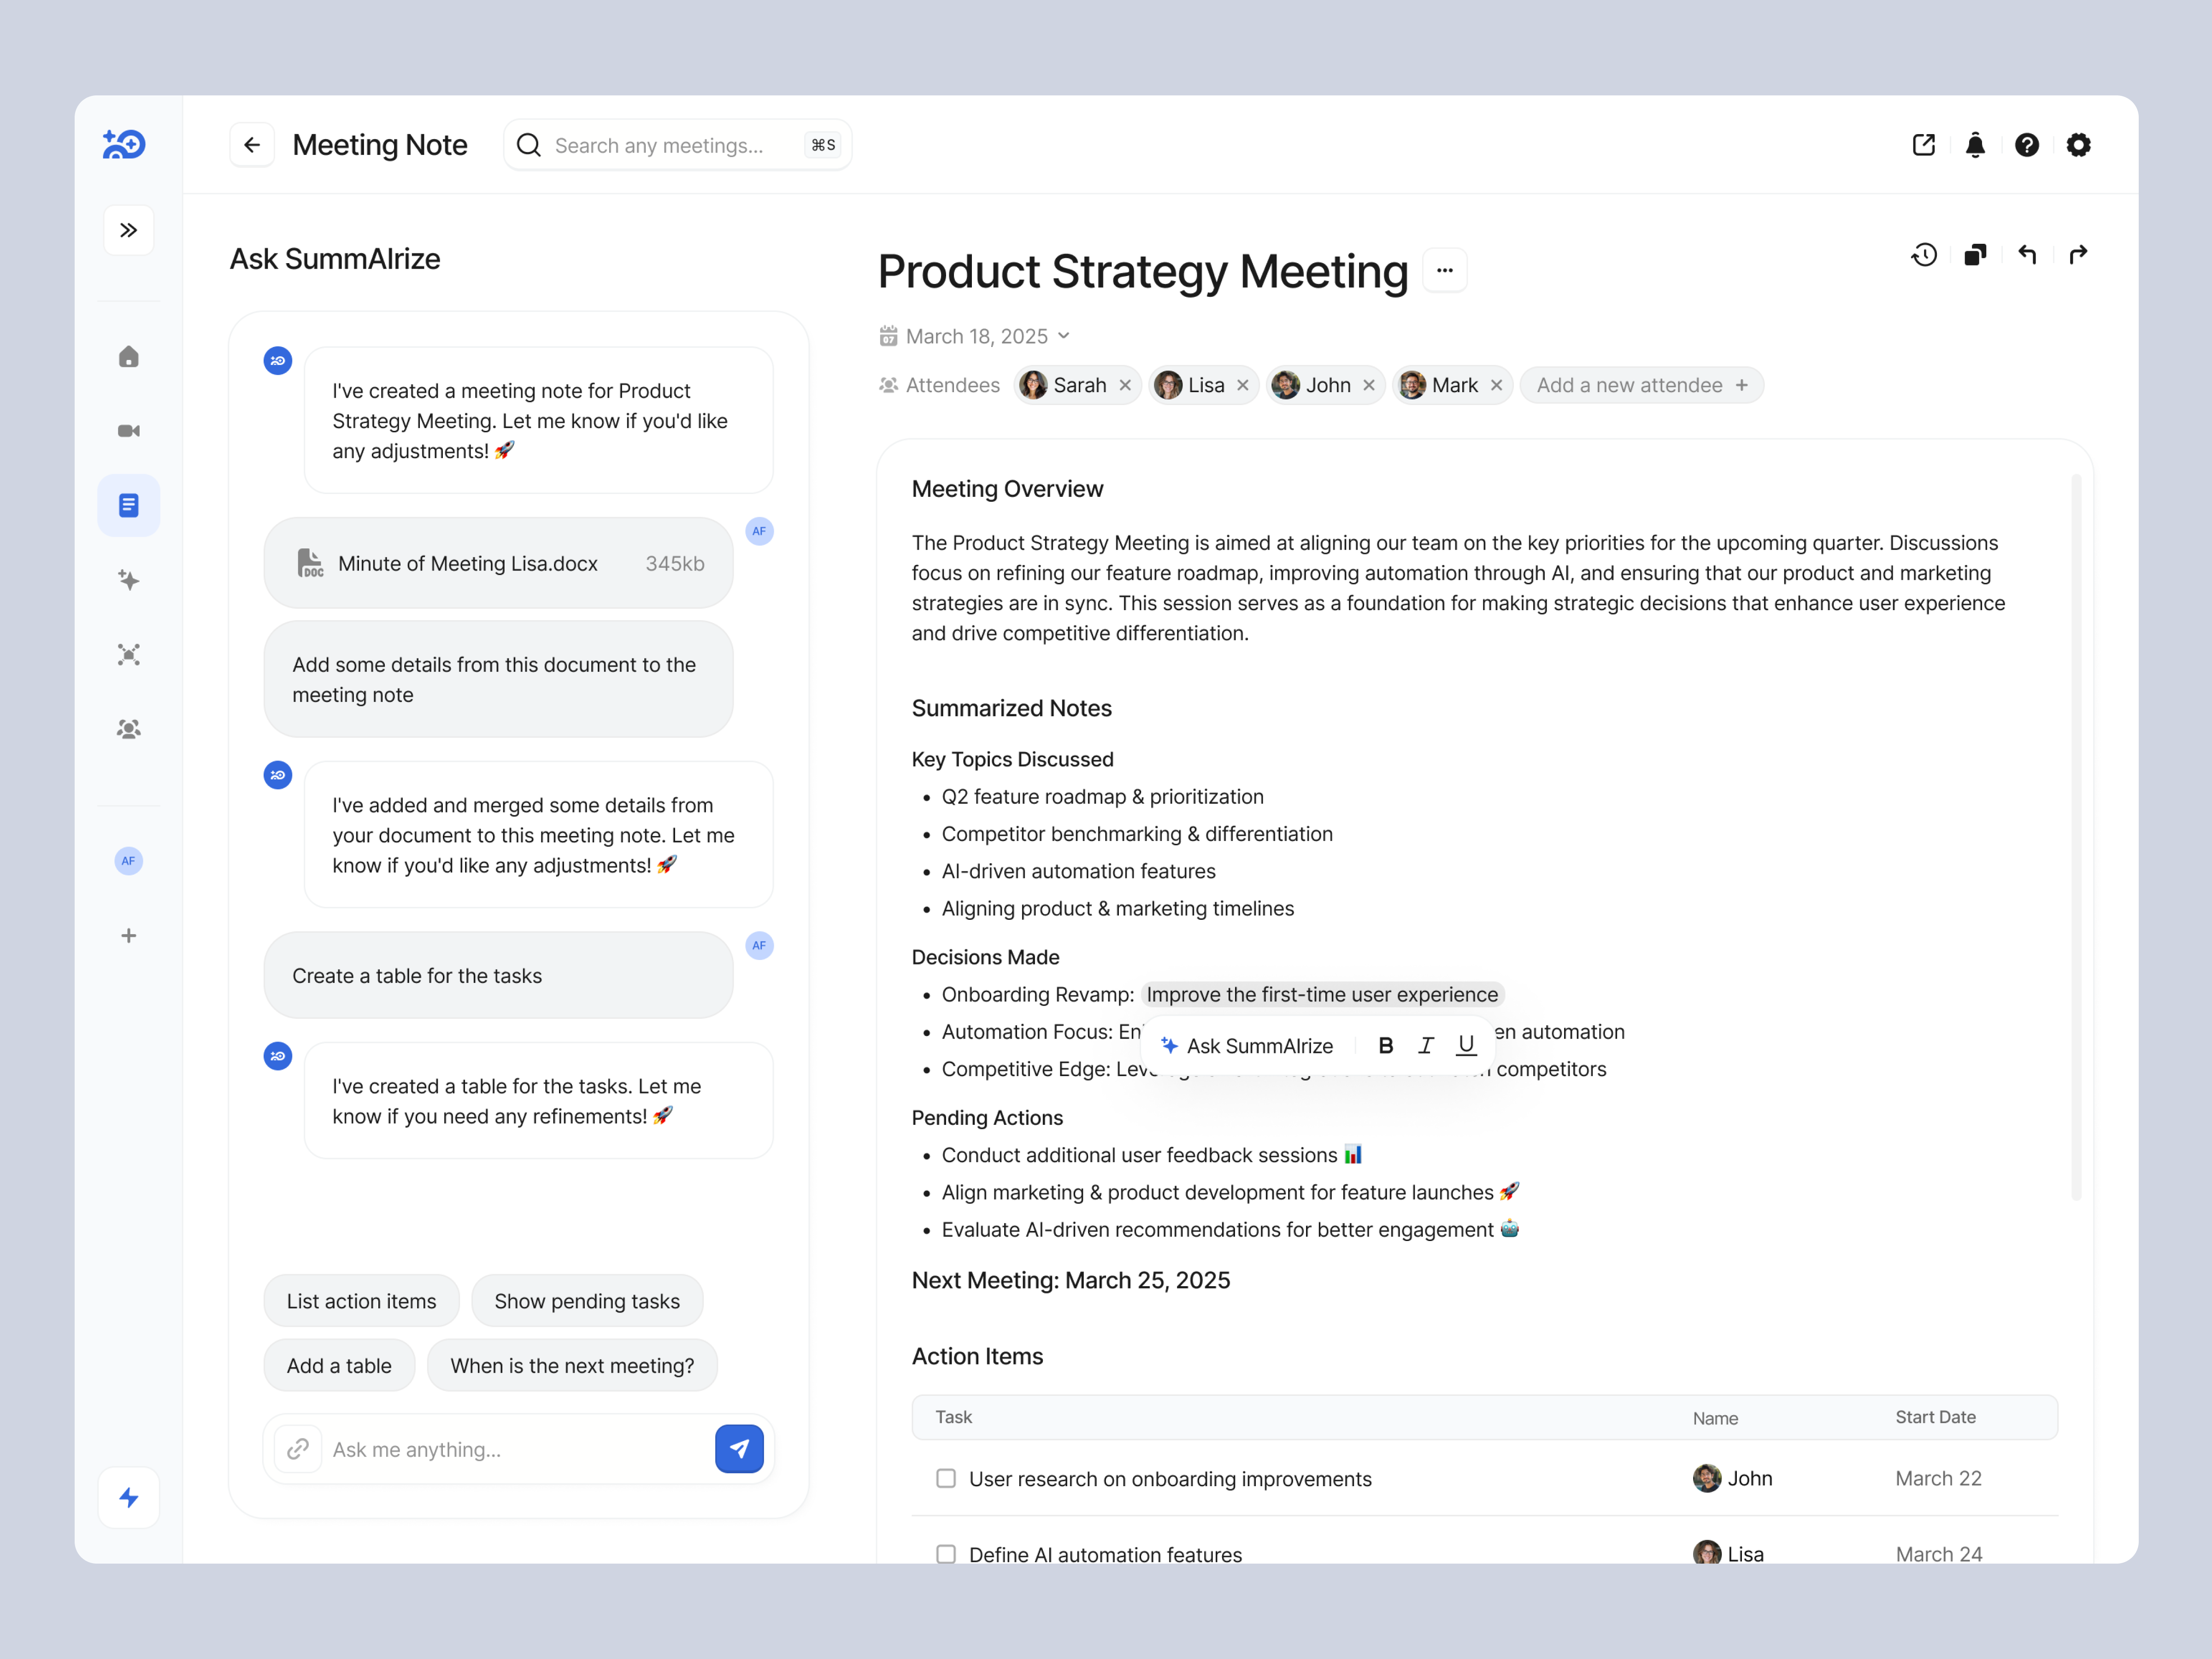Open the meeting title more options menu
Viewport: 2212px width, 1659px height.
1445,270
